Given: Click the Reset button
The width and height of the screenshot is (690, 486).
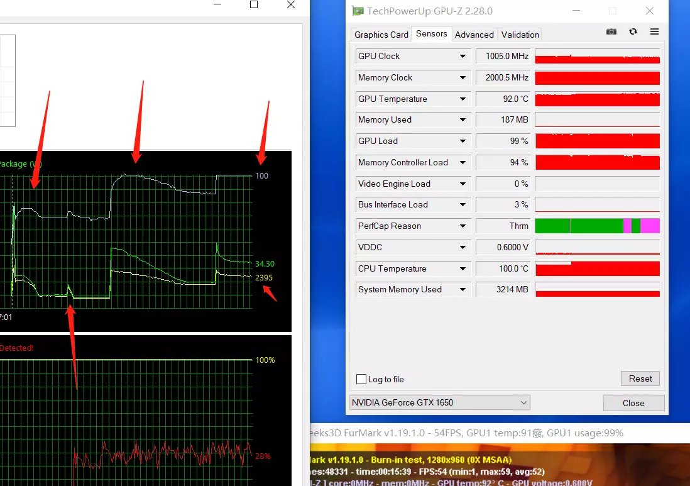Looking at the screenshot, I should [640, 378].
